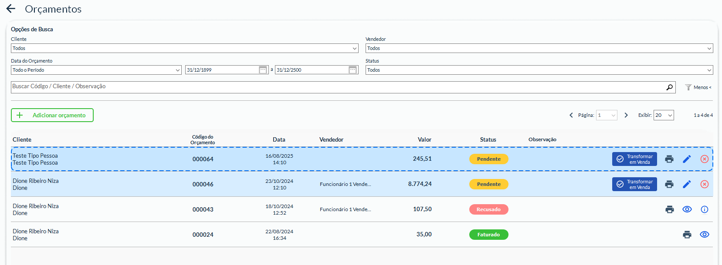Edit budget 000046 with pencil icon
The image size is (722, 265).
(687, 184)
